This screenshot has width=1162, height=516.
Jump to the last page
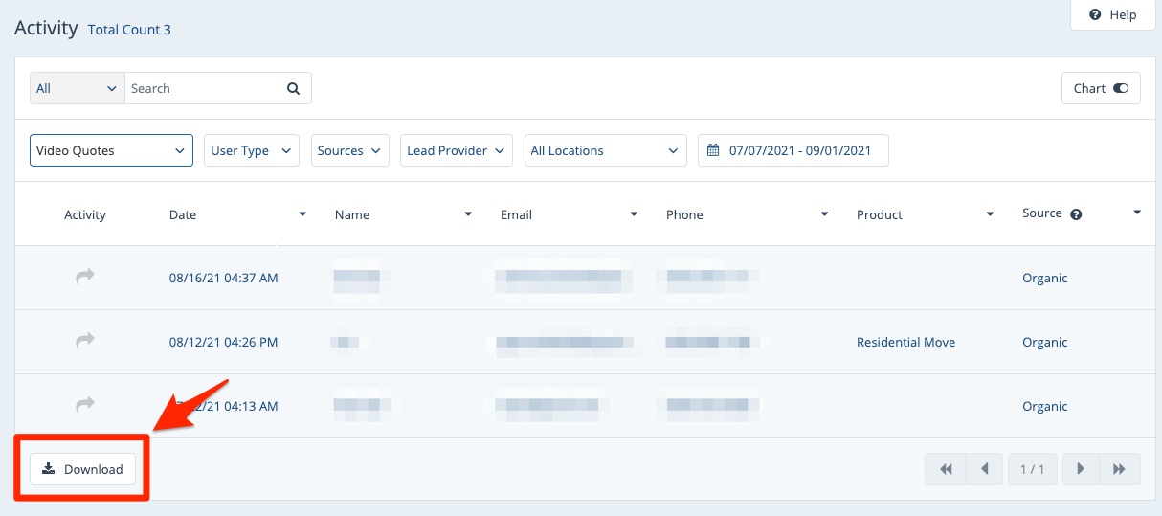click(x=1119, y=469)
